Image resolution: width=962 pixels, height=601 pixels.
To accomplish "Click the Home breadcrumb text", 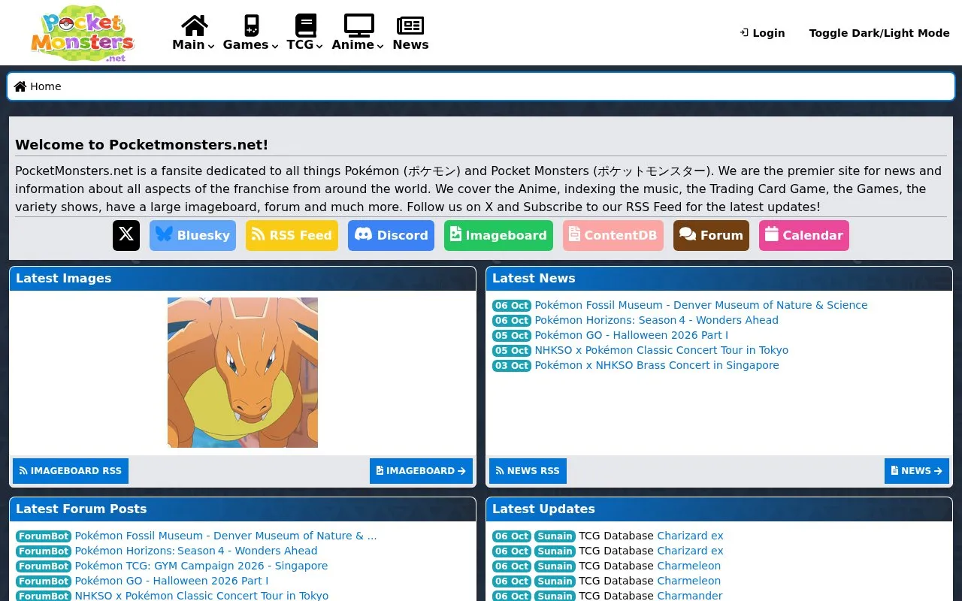I will tap(46, 86).
